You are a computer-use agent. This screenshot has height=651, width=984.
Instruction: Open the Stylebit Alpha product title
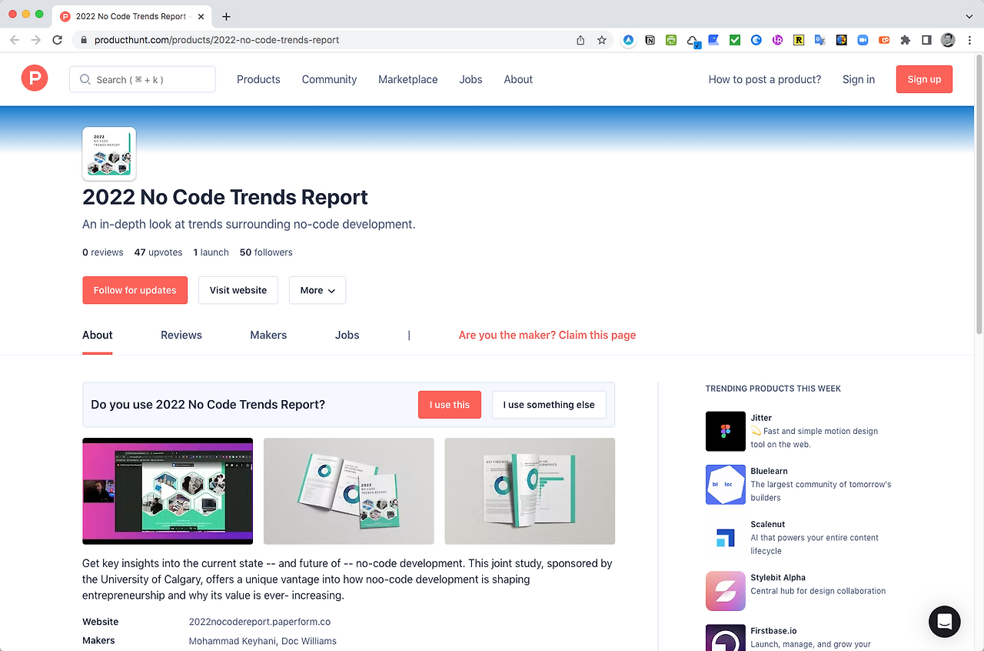778,577
